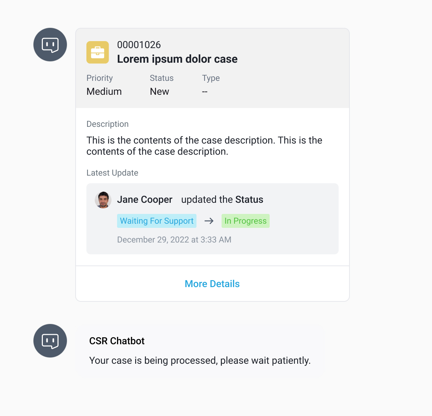The width and height of the screenshot is (432, 416).
Task: Click Jane Cooper's name
Action: [145, 199]
